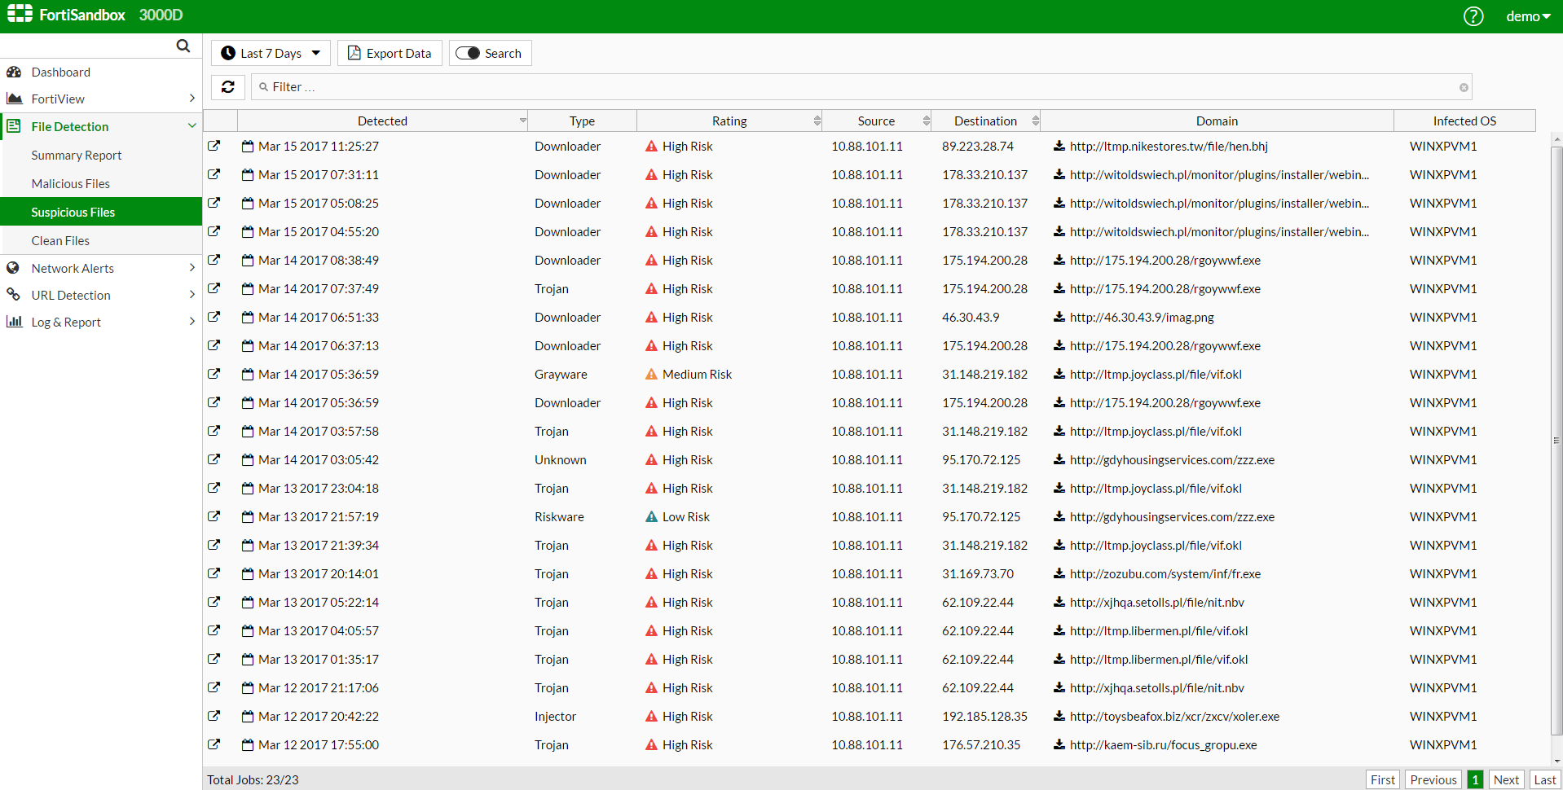The width and height of the screenshot is (1563, 790).
Task: Click the table vertical scrollbar
Action: coord(1556,440)
